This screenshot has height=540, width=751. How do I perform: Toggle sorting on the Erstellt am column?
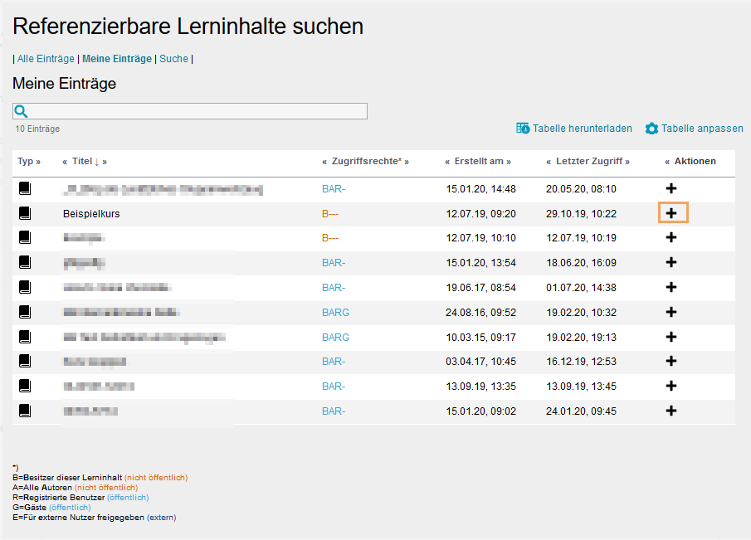(x=477, y=161)
